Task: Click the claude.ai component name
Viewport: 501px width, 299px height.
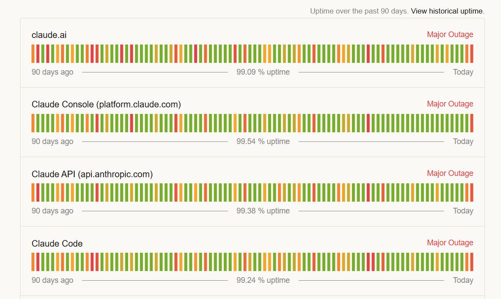Action: [49, 35]
